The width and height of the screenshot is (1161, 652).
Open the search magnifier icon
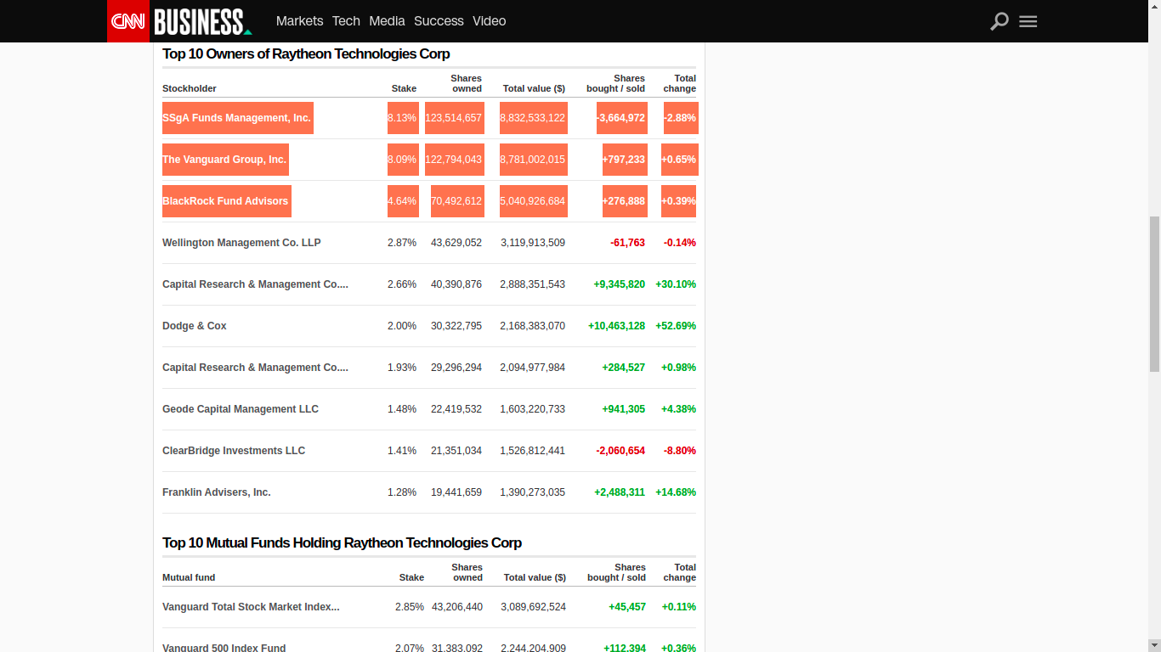(1000, 21)
